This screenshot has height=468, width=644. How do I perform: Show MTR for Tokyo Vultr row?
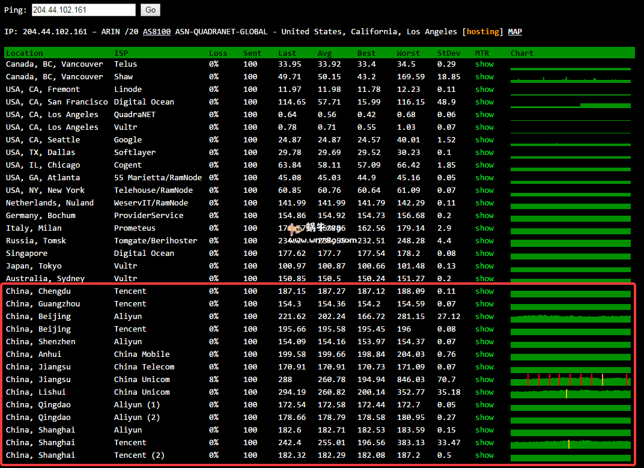[484, 266]
